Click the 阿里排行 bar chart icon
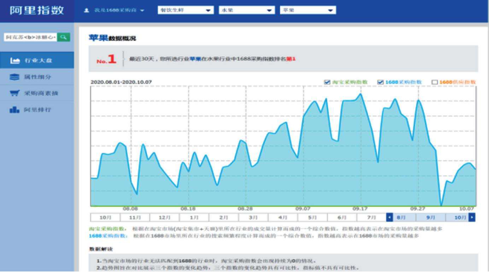 tap(15, 110)
